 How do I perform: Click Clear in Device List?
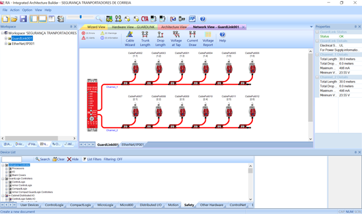click(x=59, y=159)
